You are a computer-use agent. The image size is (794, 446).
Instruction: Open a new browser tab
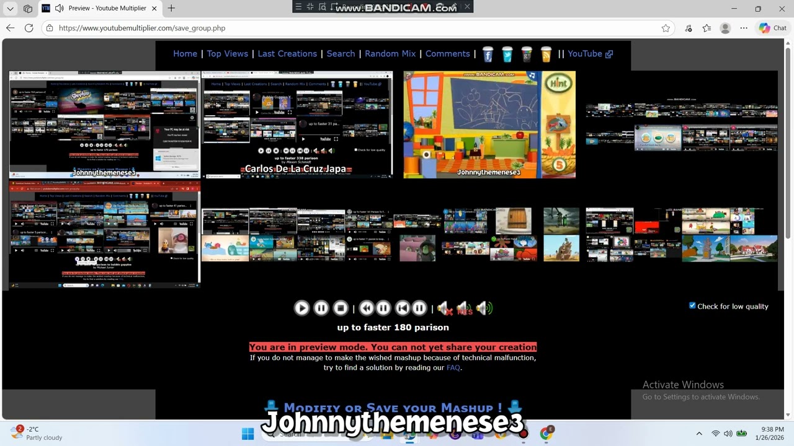coord(171,8)
